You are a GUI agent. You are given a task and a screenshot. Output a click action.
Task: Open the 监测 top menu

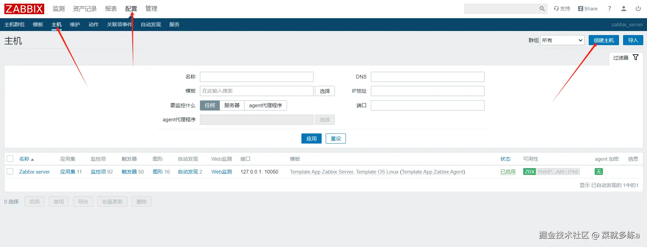click(x=59, y=9)
